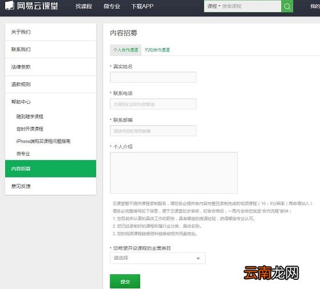Open the 主营类目 请选择 dropdown
This screenshot has height=289, width=320.
(x=158, y=258)
